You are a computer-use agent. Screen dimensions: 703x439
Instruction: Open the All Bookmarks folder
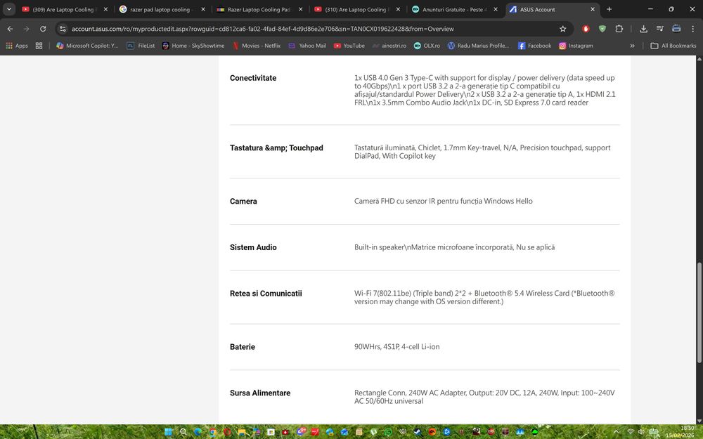[x=673, y=46]
